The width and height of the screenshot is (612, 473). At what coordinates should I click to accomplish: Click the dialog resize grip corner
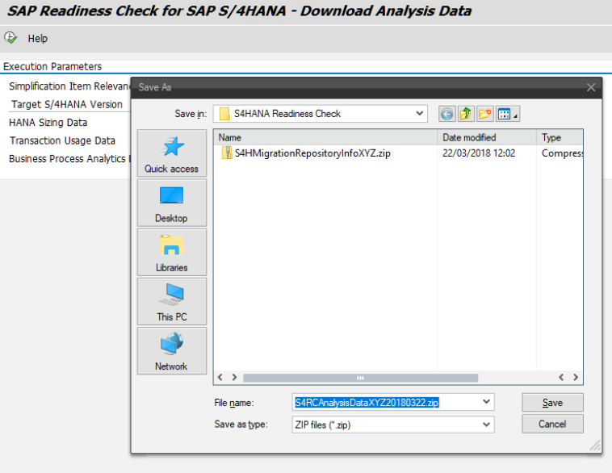tap(595, 446)
